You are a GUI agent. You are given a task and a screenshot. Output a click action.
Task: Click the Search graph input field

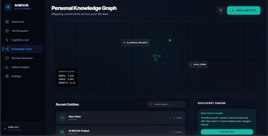click(166, 104)
